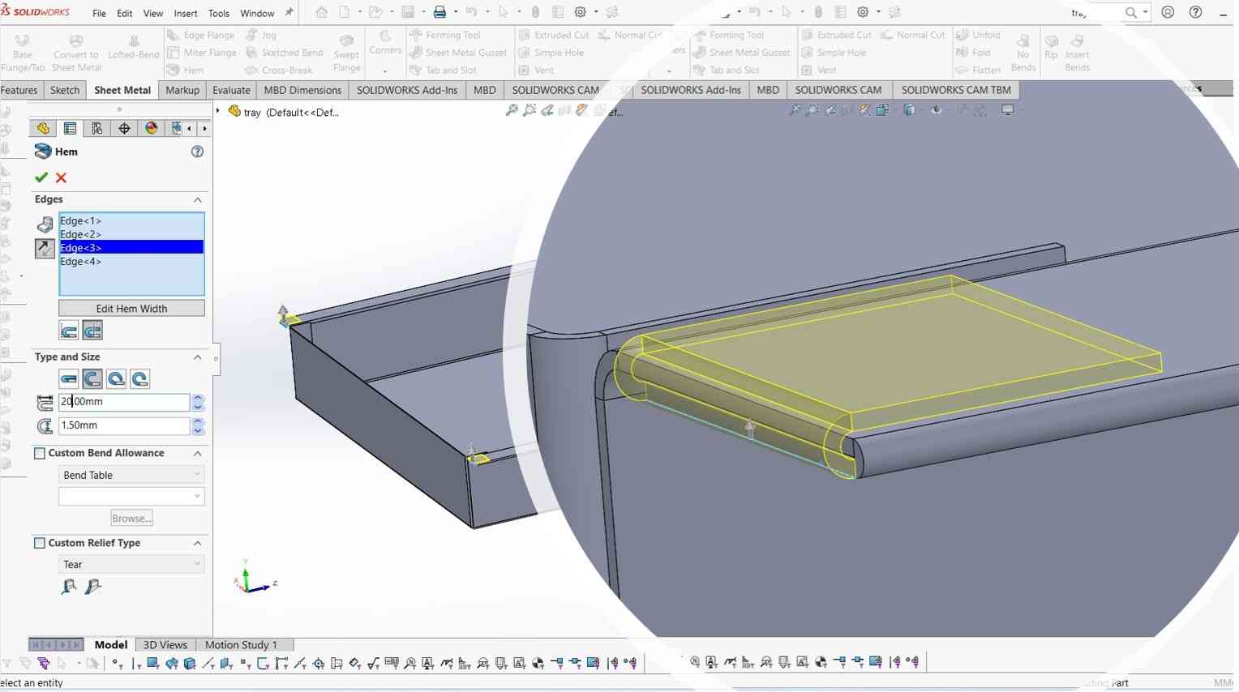
Task: Open the DisplayManager color-ball tab
Action: click(151, 128)
